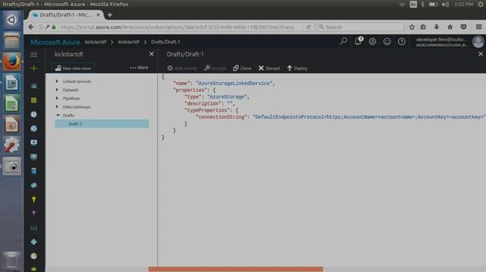Collapse the Drafts tree node
486x272 pixels.
click(57, 115)
